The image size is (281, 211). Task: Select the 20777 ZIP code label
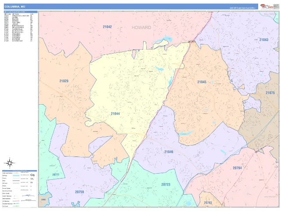[x=56, y=175]
